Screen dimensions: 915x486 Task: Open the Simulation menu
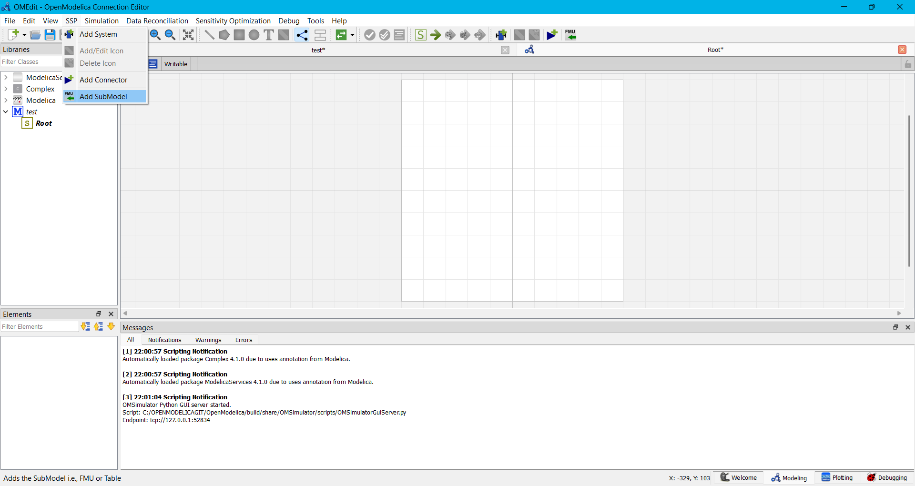pos(102,21)
